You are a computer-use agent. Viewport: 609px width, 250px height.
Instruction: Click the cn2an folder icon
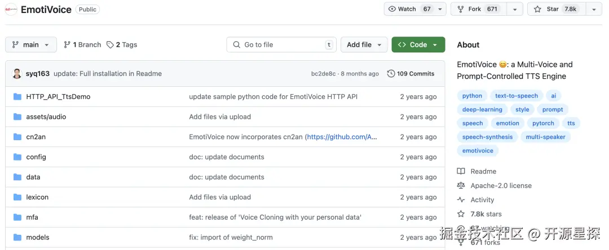coord(17,137)
